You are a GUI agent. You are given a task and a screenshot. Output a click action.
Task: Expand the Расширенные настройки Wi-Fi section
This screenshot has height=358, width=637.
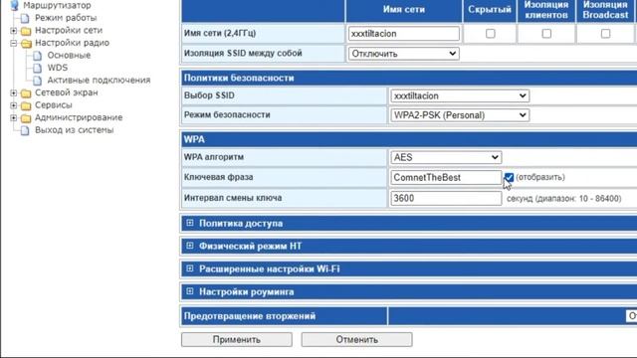(x=190, y=268)
